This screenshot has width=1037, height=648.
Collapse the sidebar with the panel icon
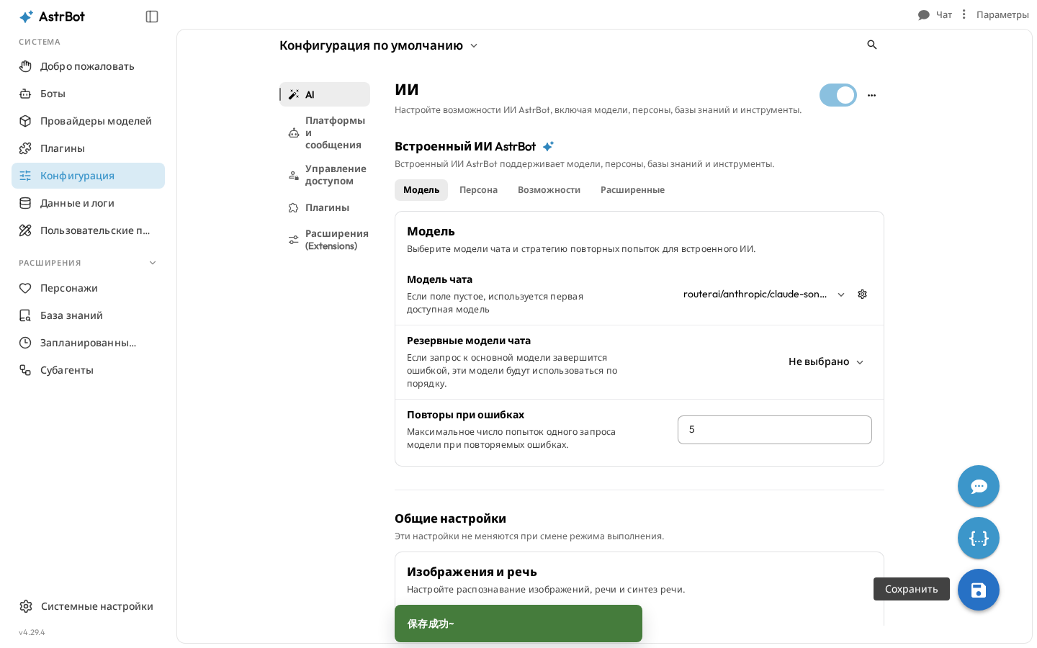coord(152,17)
